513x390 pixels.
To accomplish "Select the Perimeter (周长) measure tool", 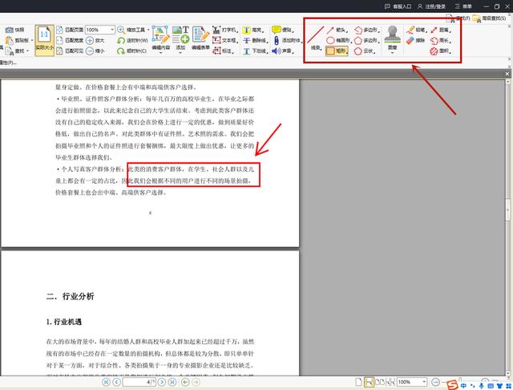I will (x=441, y=41).
